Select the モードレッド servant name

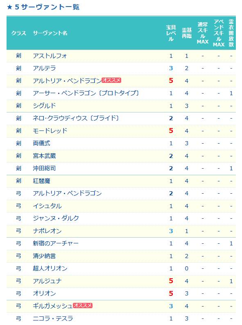50,131
